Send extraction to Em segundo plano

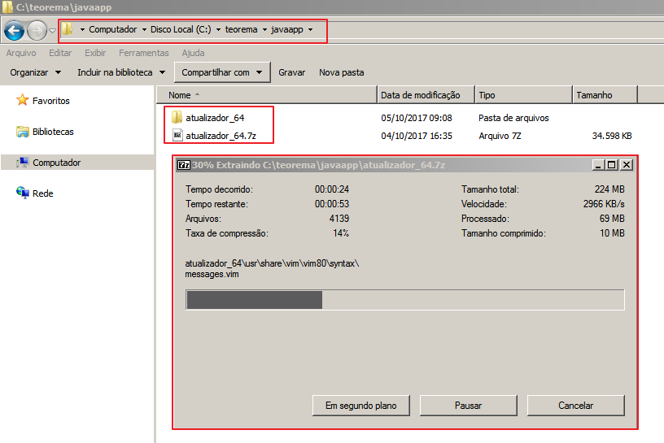click(x=360, y=406)
